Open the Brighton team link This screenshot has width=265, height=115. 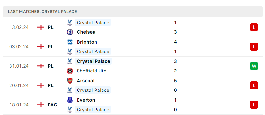click(87, 42)
